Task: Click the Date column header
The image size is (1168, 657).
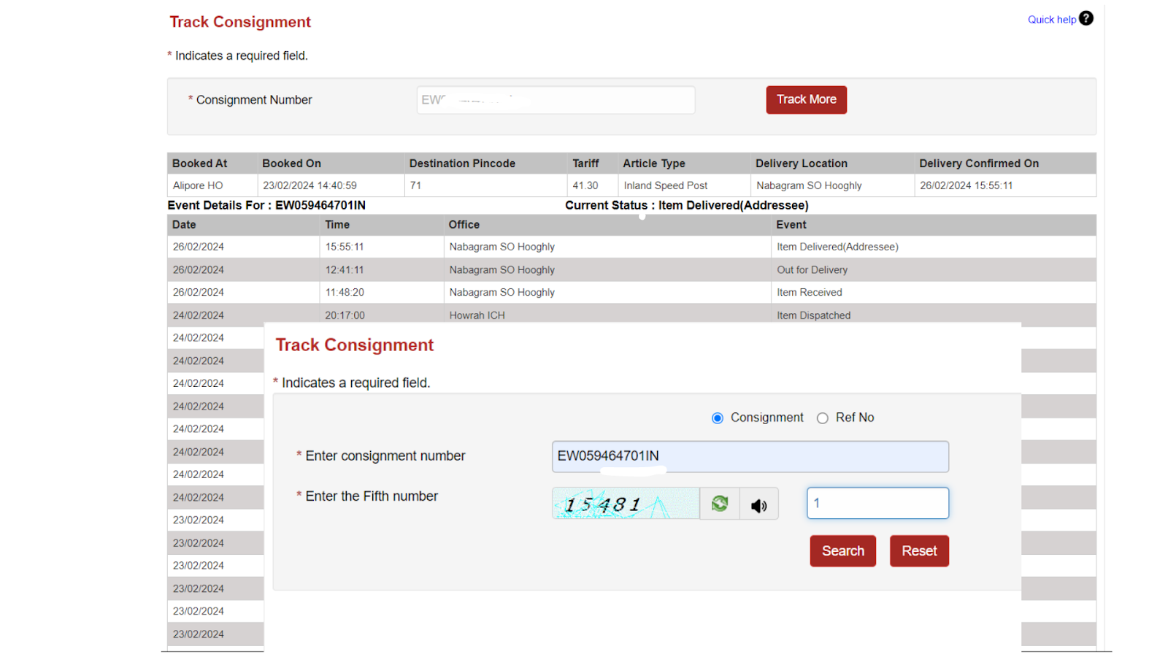Action: (x=184, y=225)
